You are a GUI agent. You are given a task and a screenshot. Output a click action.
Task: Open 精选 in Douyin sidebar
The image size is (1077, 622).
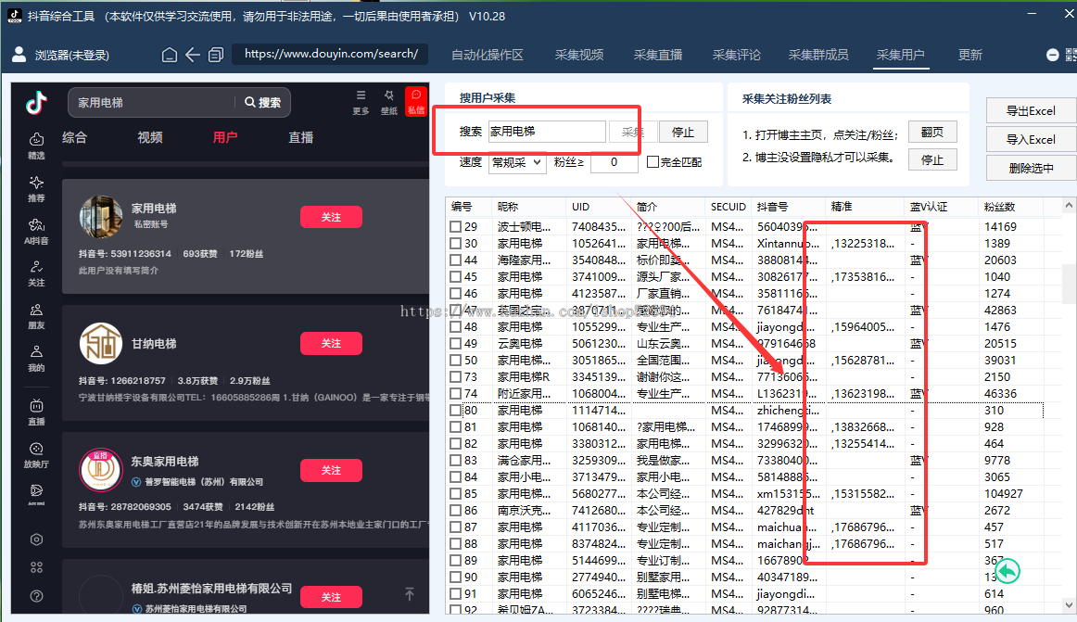pyautogui.click(x=36, y=146)
